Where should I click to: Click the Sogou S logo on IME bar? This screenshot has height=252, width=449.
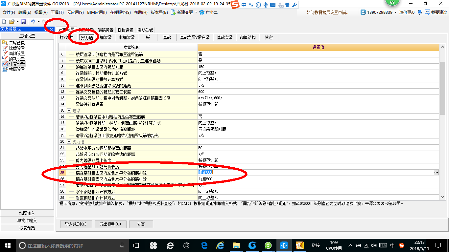click(x=235, y=5)
